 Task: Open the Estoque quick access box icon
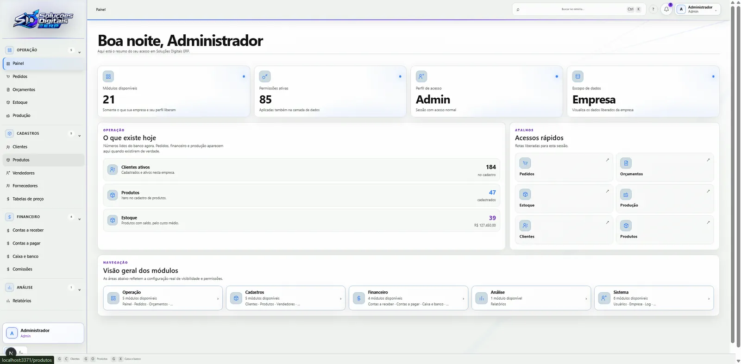point(525,195)
